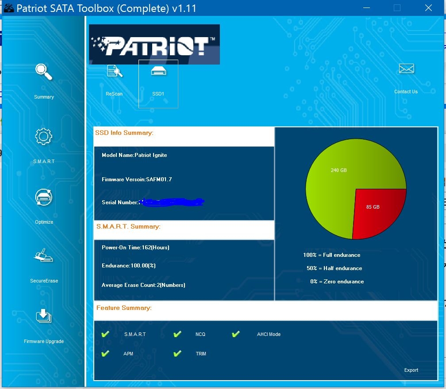446x389 pixels.
Task: Click the Patriot logo banner
Action: click(154, 44)
